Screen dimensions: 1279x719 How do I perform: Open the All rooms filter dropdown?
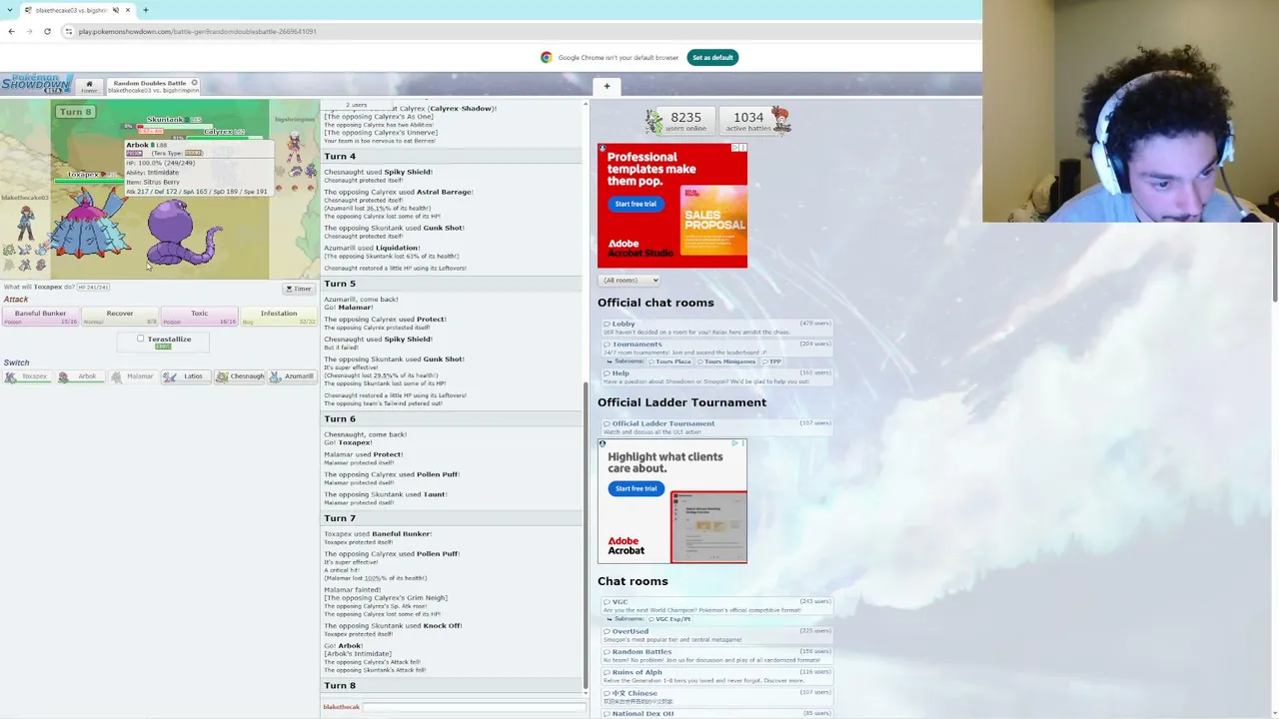630,280
